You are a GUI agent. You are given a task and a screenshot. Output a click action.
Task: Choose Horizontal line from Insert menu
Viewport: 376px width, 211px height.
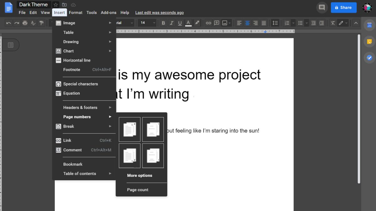tap(77, 60)
